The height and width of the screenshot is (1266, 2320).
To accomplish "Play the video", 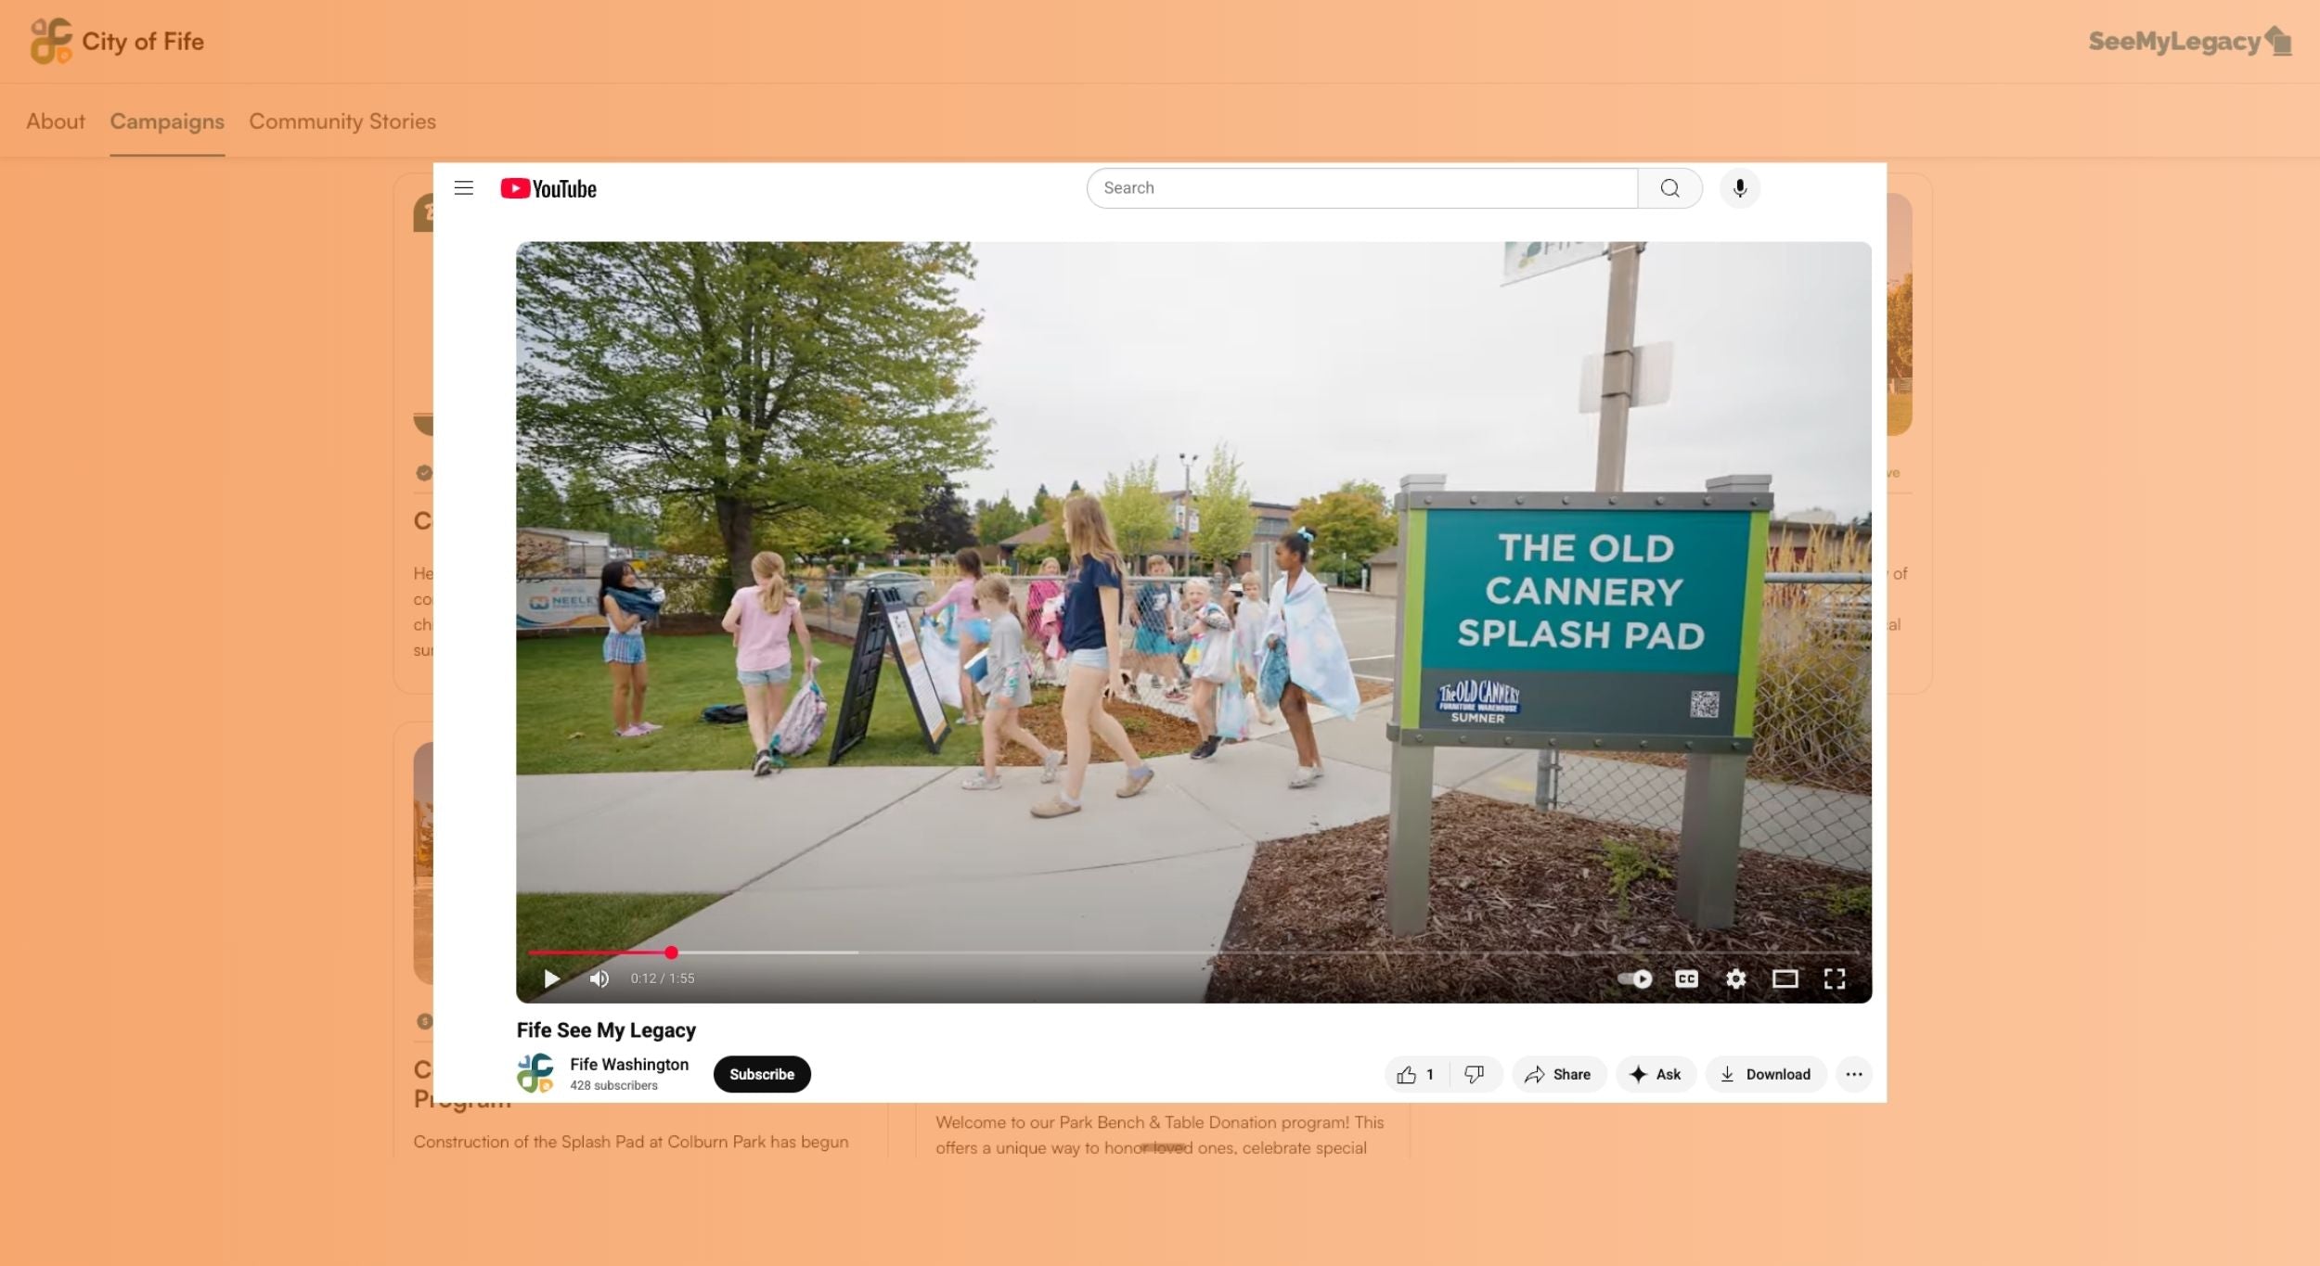I will click(x=551, y=978).
